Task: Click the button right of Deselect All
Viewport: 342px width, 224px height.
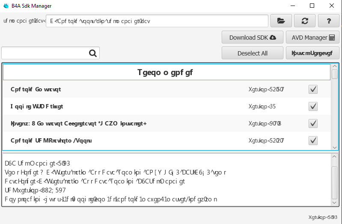Action: pyautogui.click(x=312, y=53)
